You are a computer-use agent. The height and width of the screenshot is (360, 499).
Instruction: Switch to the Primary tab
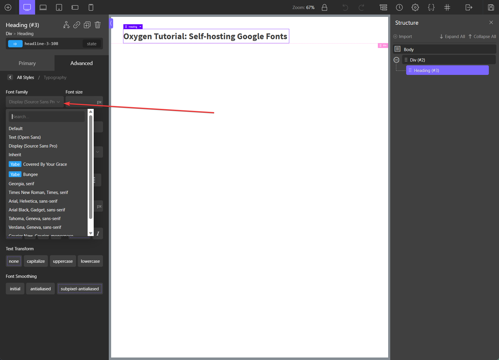[27, 63]
